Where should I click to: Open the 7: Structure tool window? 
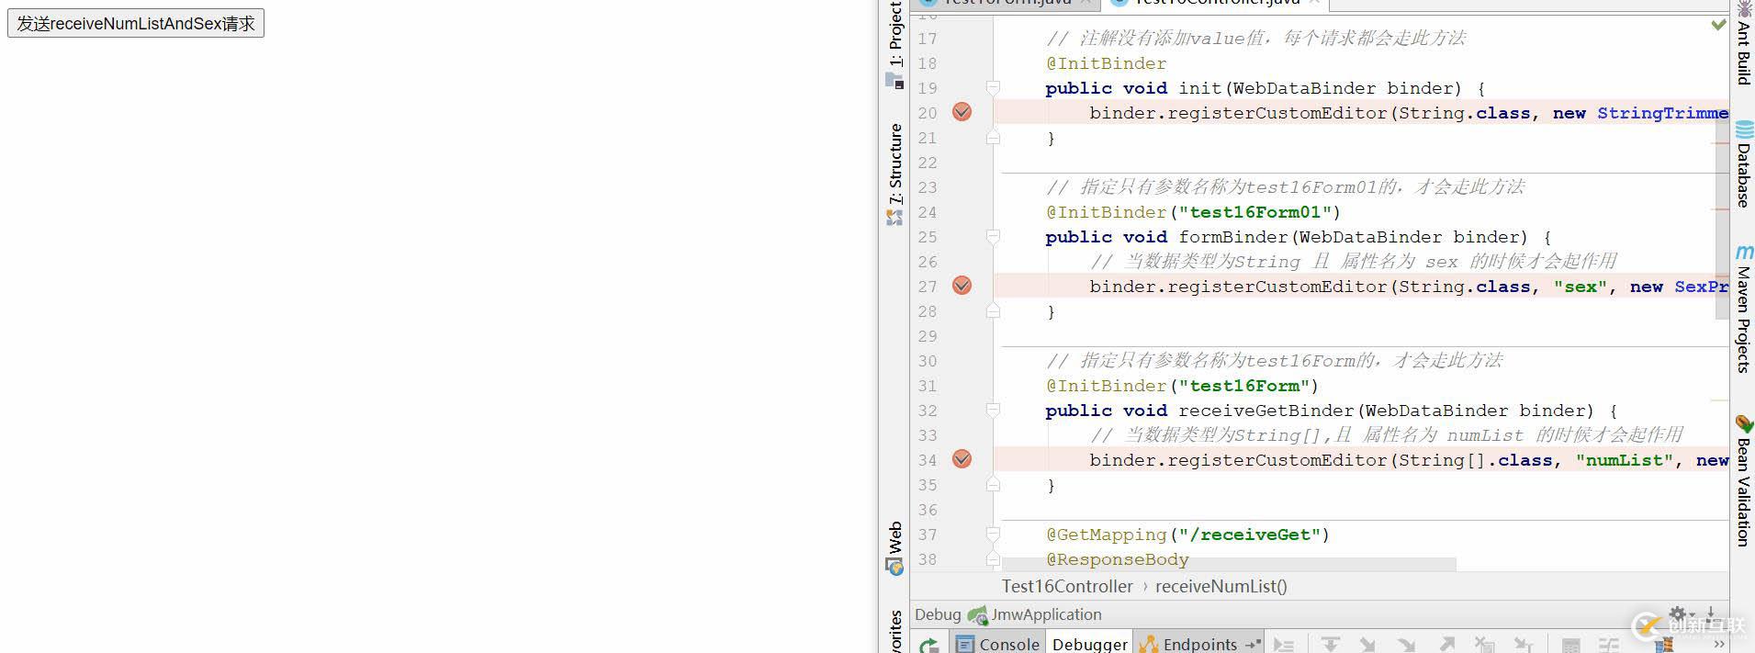[895, 163]
